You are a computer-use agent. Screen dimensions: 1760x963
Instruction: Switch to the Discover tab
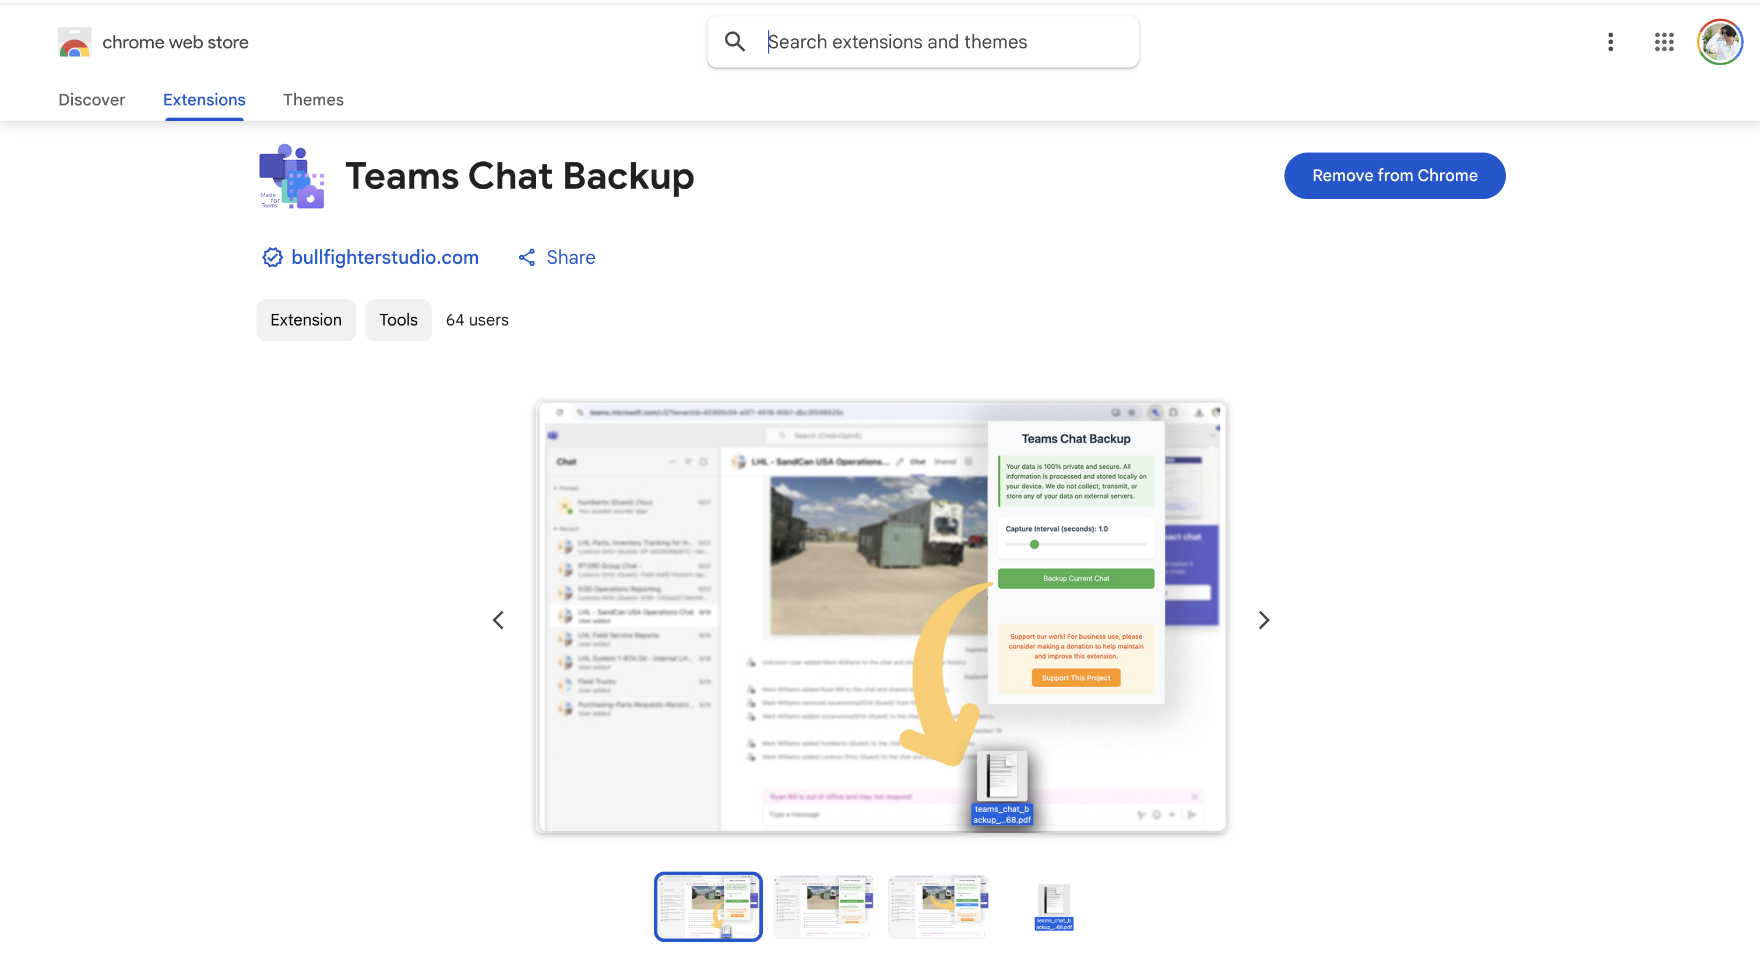[x=91, y=100]
